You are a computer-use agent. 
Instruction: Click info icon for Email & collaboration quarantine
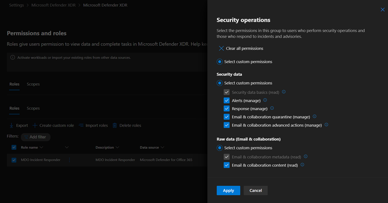(315, 117)
